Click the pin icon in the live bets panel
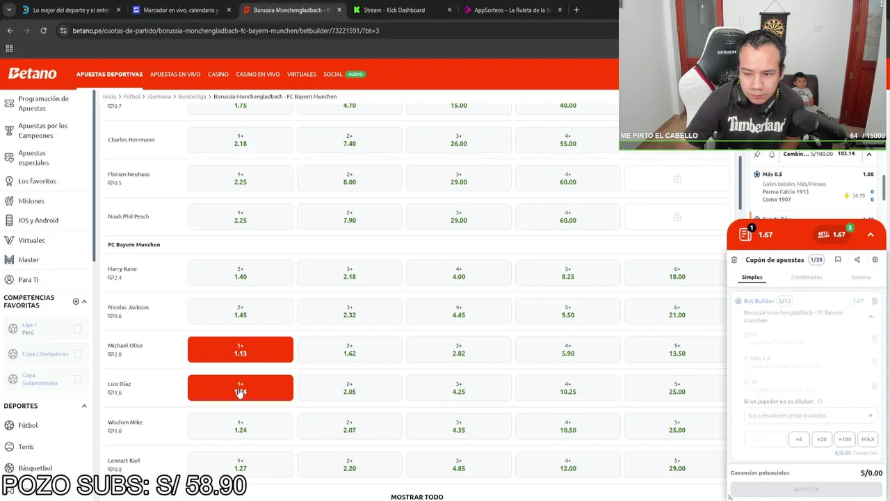Image resolution: width=890 pixels, height=501 pixels. (x=756, y=154)
